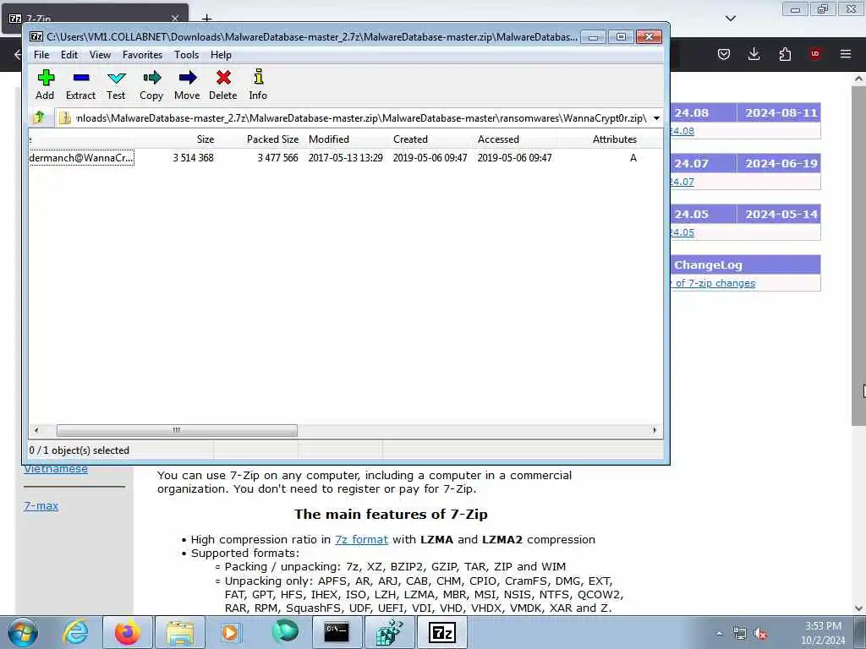
Task: Open the View menu
Action: pyautogui.click(x=100, y=55)
